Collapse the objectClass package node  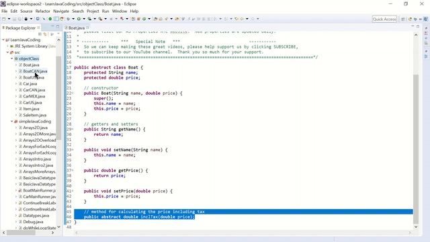[x=12, y=58]
